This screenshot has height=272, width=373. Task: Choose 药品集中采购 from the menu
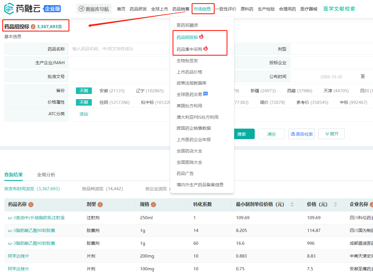189,49
